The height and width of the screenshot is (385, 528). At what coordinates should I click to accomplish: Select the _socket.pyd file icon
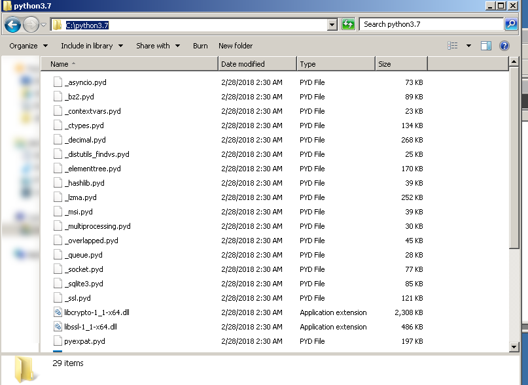pyautogui.click(x=58, y=269)
